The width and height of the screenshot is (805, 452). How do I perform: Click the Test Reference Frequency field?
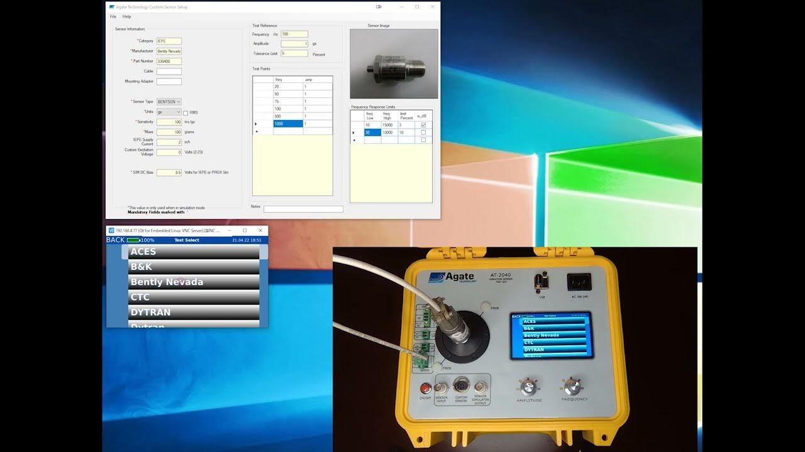(294, 34)
